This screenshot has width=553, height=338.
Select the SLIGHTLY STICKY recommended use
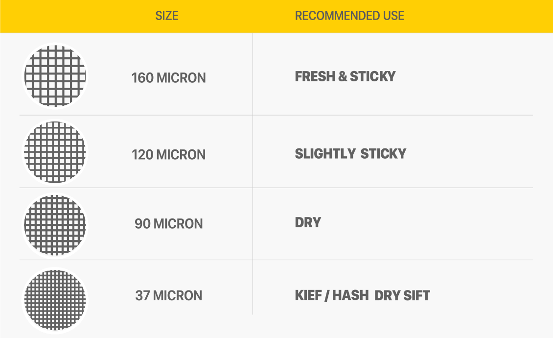coord(350,154)
